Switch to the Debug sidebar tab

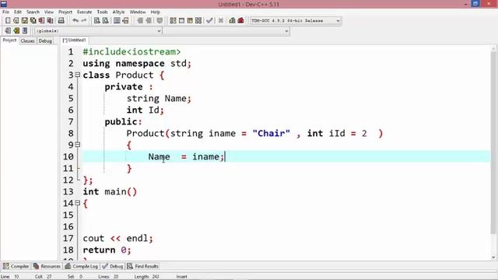tap(45, 41)
